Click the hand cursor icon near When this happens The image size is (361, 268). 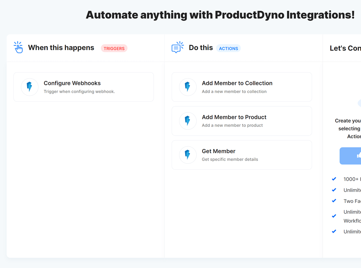pyautogui.click(x=18, y=47)
